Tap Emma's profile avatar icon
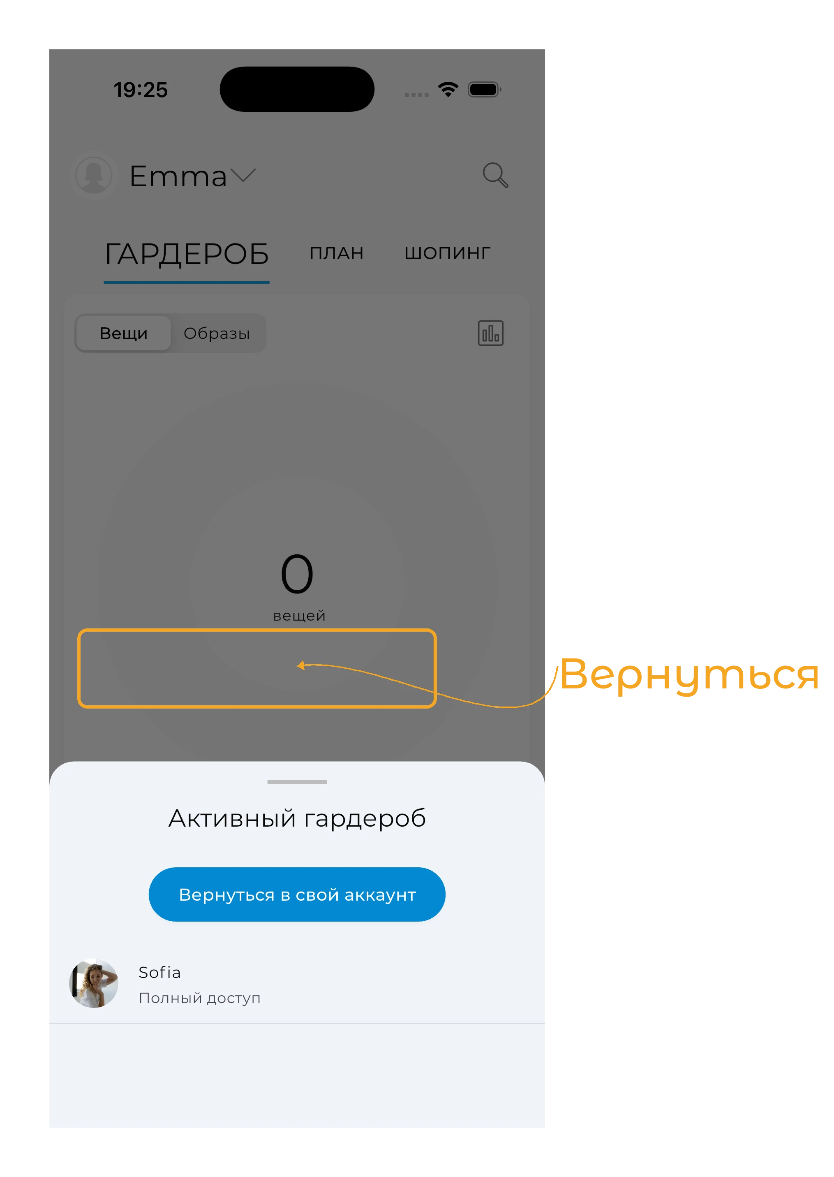This screenshot has height=1177, width=834. coord(93,175)
